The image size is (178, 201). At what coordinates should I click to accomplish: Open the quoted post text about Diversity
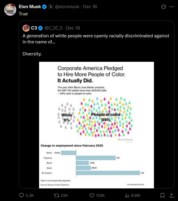96,45
